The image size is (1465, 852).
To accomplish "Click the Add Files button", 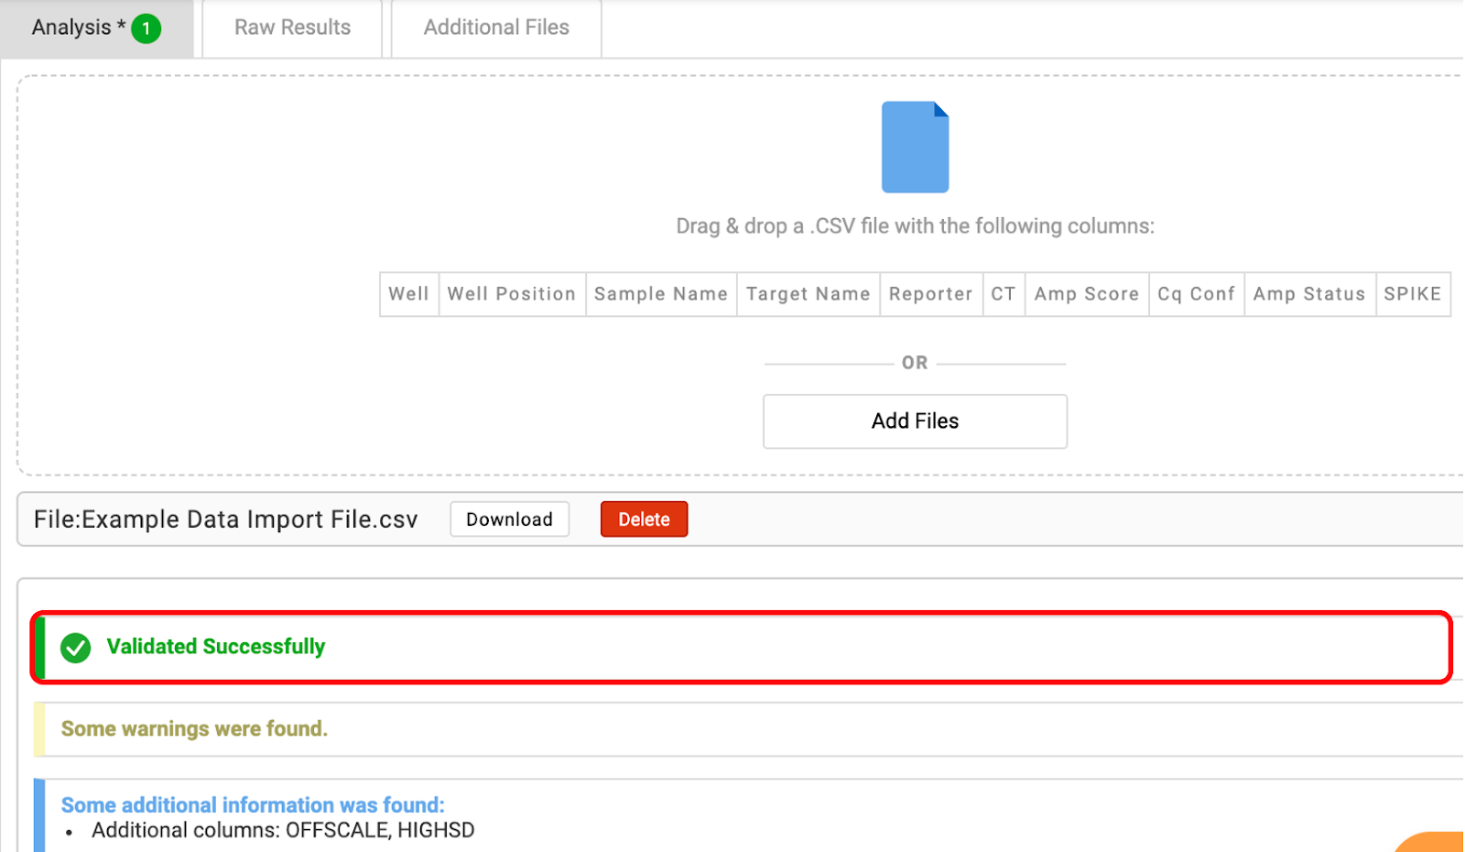I will click(x=915, y=421).
